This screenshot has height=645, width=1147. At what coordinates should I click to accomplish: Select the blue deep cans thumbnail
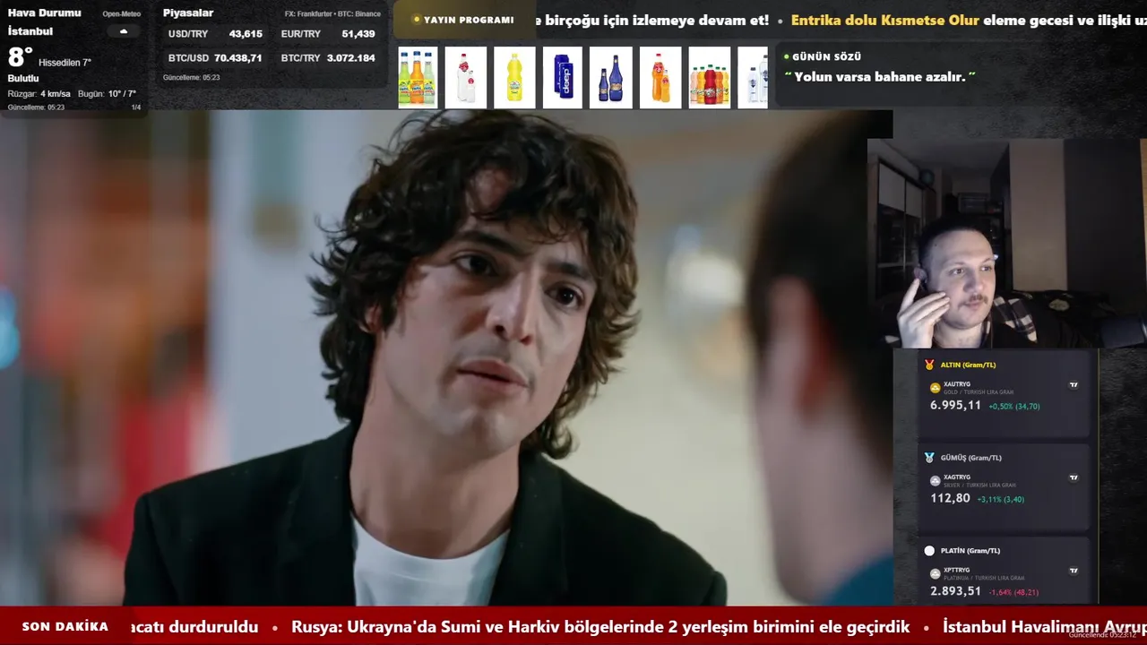[563, 78]
